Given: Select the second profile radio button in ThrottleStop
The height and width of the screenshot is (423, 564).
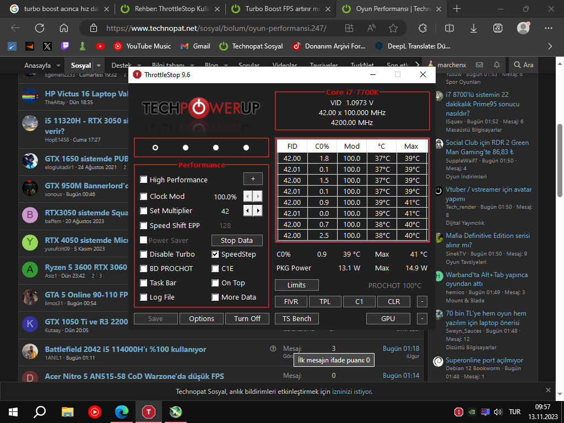Looking at the screenshot, I should (186, 148).
